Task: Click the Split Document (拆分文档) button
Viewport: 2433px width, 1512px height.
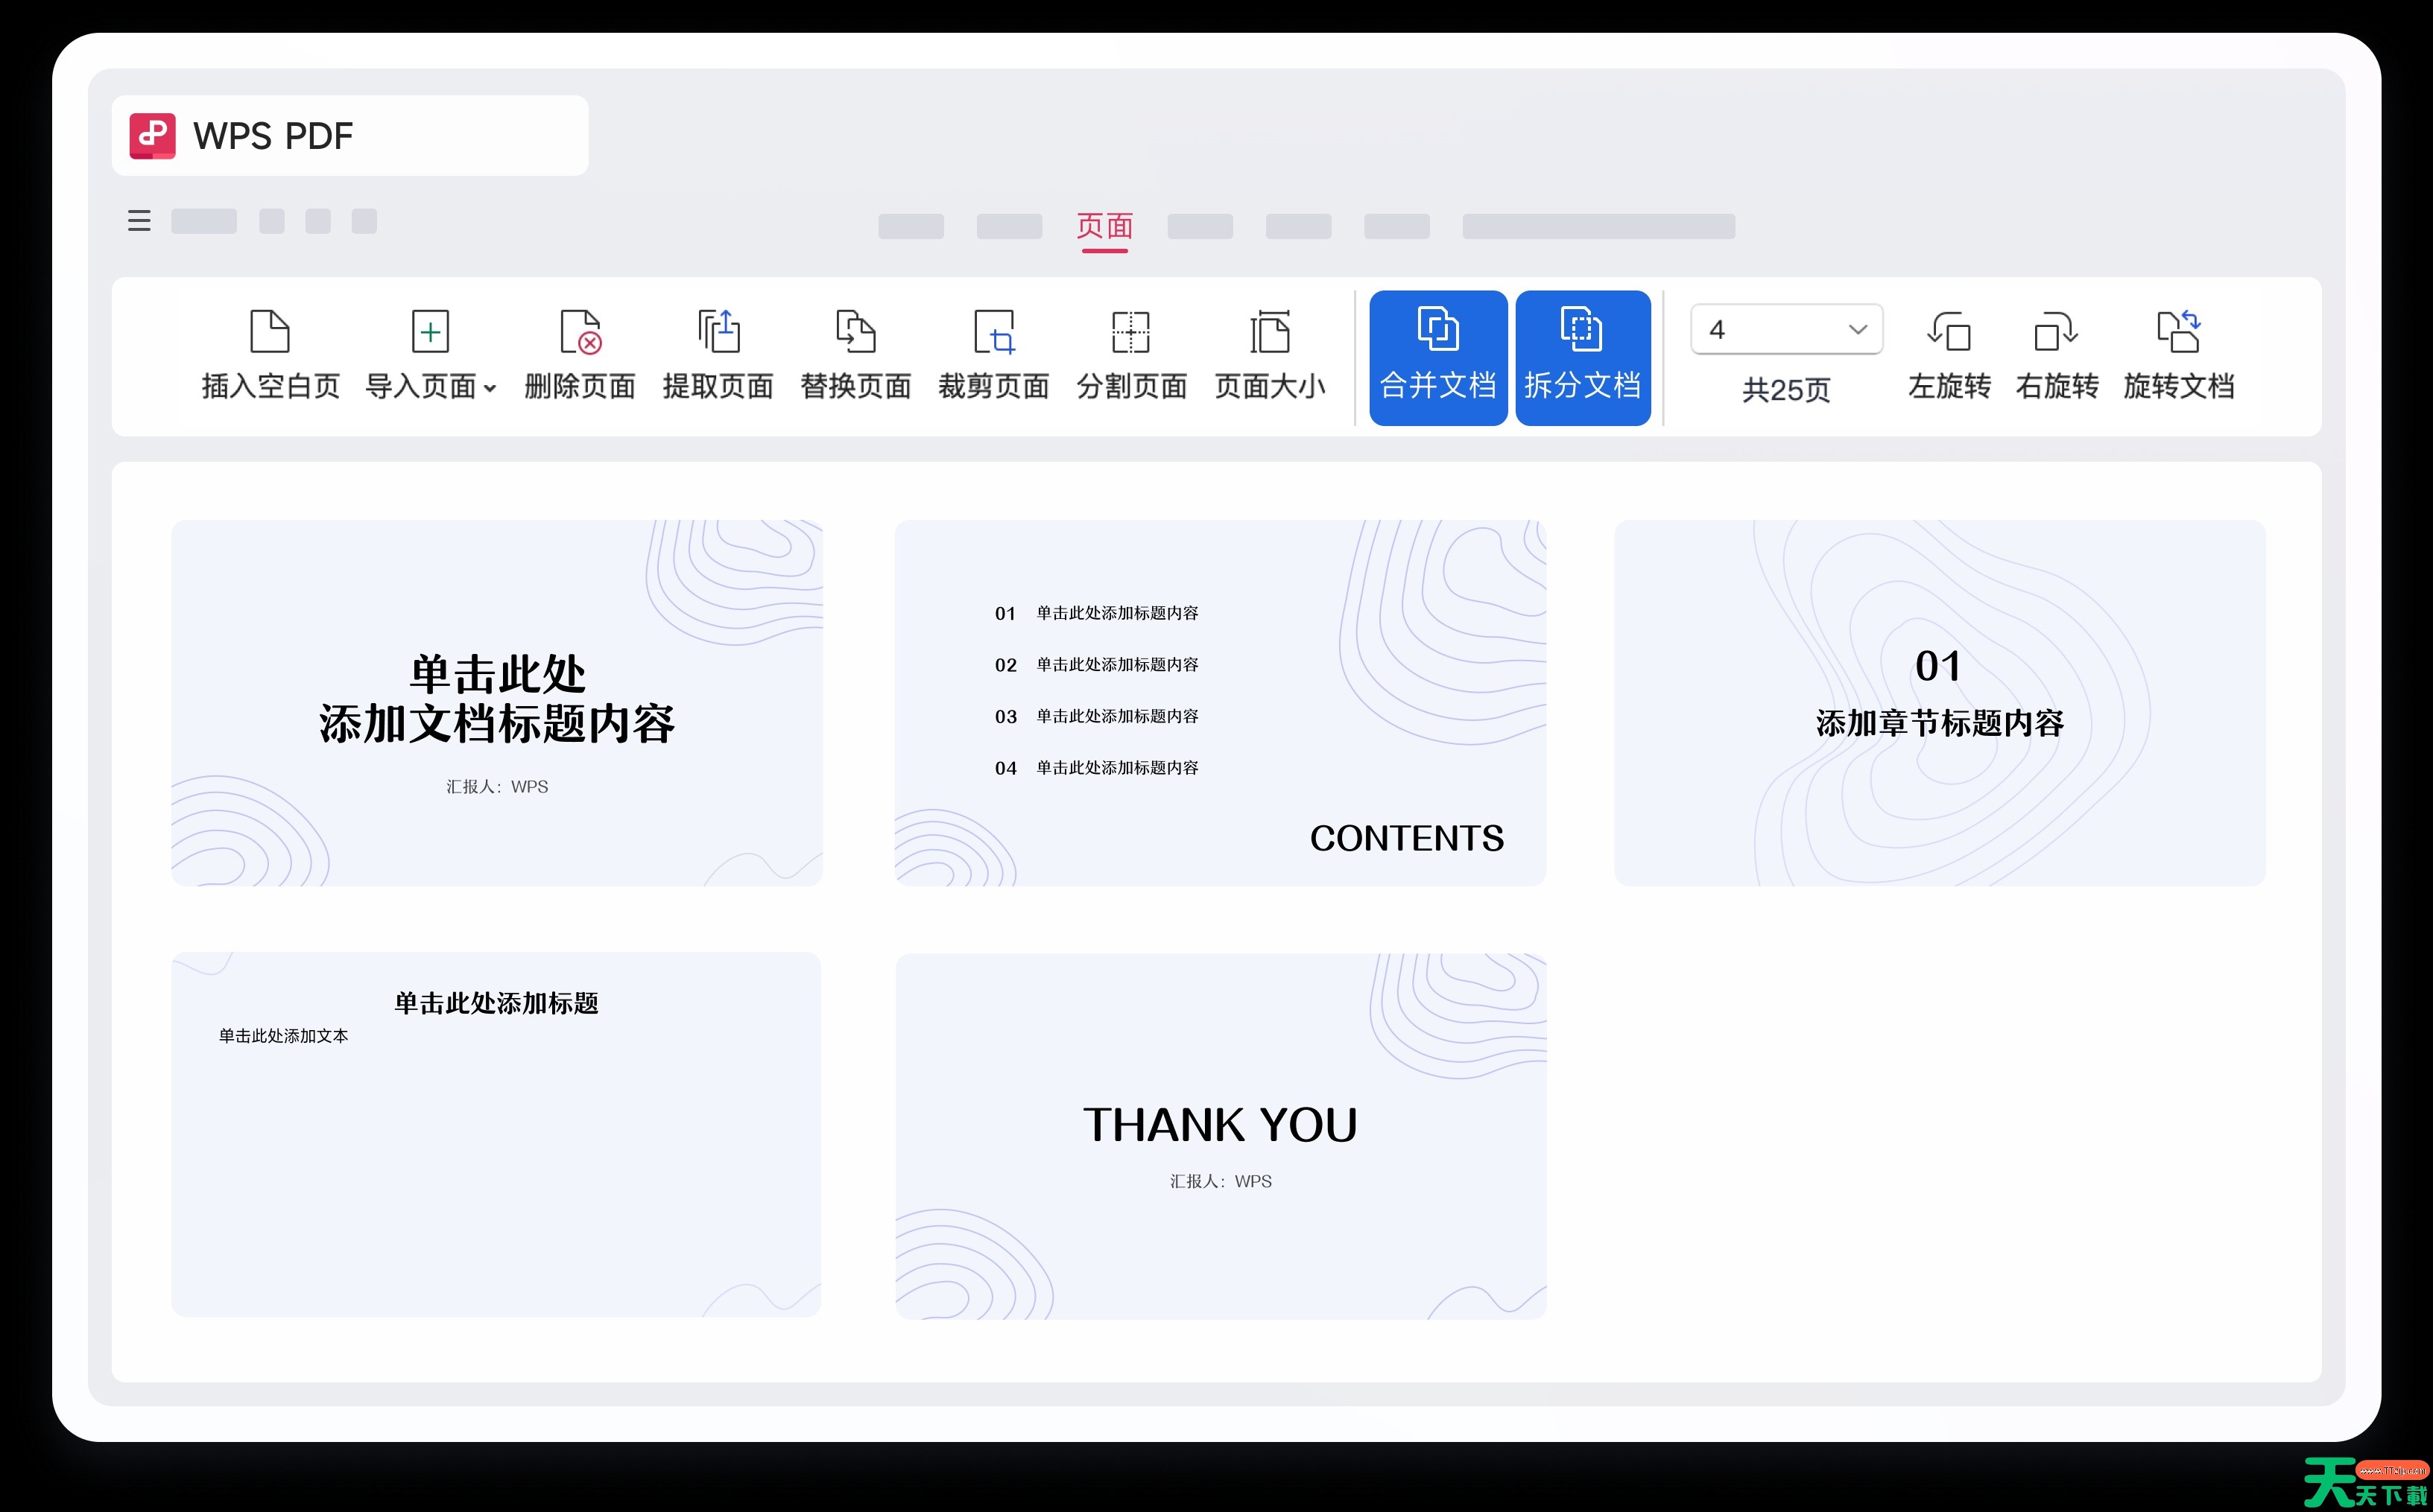Action: 1582,358
